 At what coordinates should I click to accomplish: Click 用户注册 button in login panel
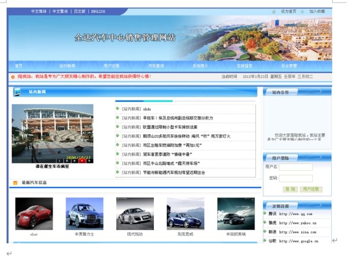(x=311, y=189)
